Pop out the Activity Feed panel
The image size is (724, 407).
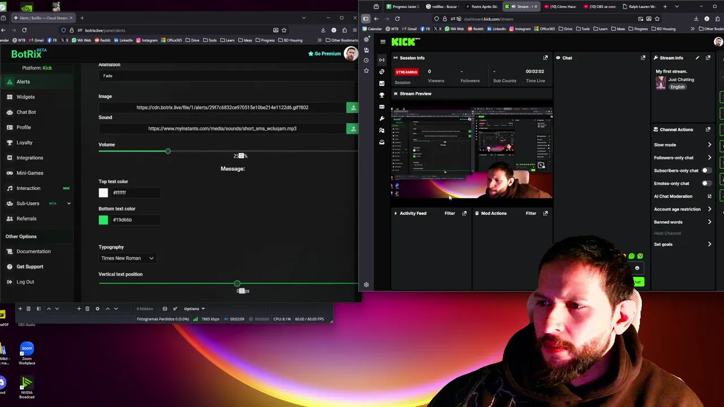tap(464, 214)
